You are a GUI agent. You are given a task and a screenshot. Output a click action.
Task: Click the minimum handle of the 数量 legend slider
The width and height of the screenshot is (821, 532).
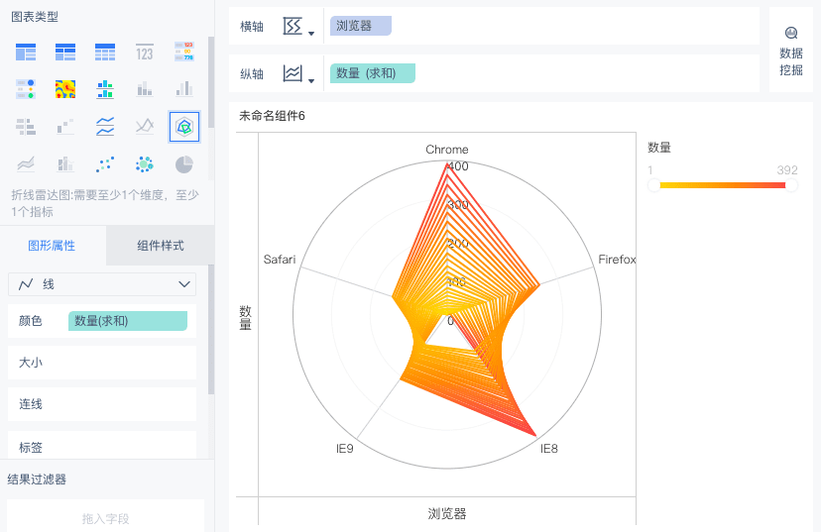[654, 184]
